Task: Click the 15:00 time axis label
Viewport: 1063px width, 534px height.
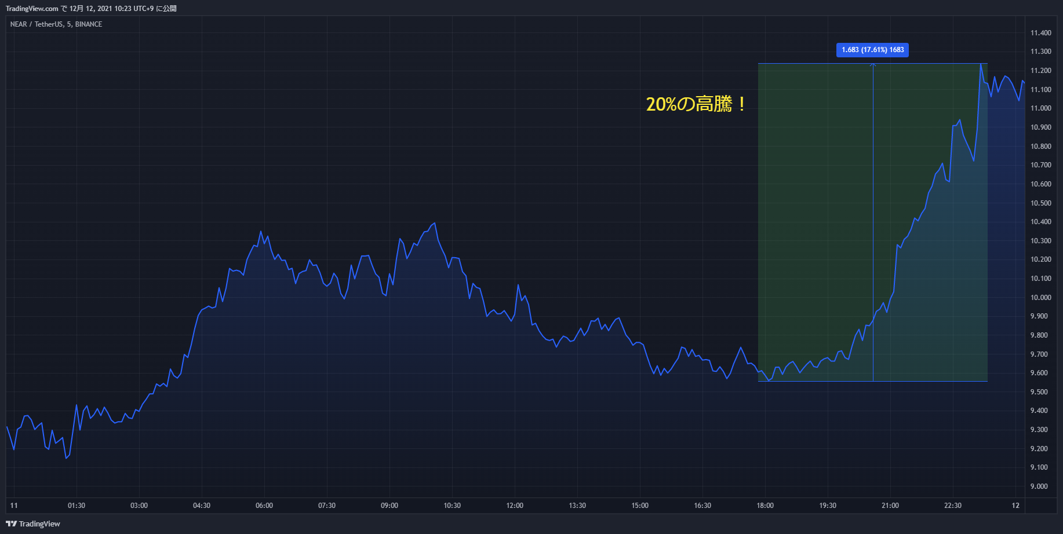Action: [x=640, y=506]
